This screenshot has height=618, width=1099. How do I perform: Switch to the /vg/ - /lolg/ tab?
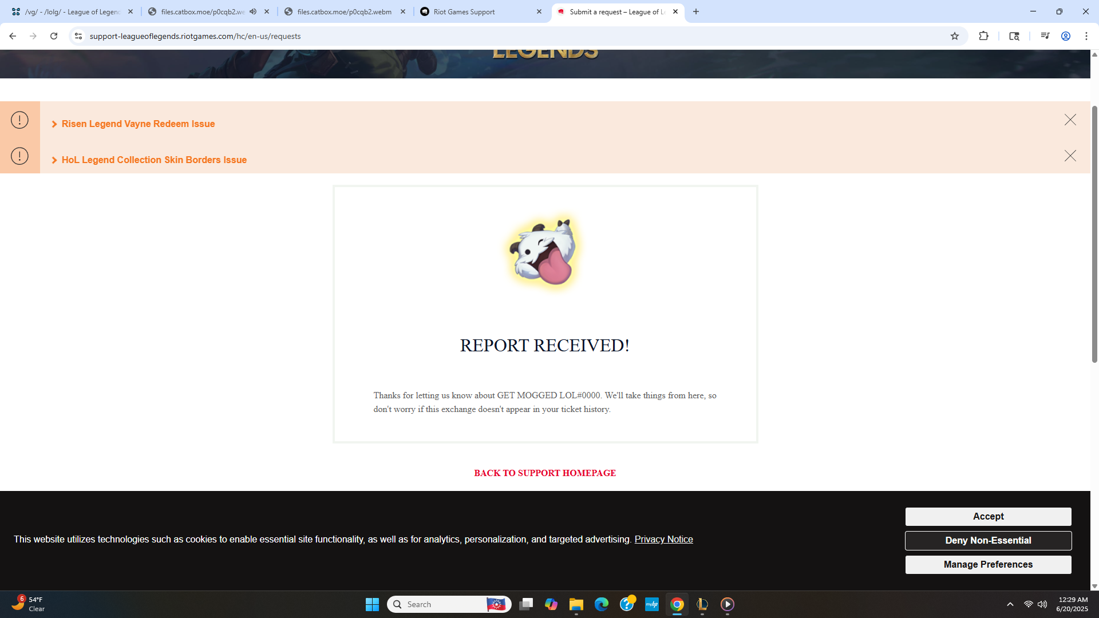(x=73, y=11)
